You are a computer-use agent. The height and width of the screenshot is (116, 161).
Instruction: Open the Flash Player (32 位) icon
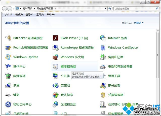click(x=56, y=38)
